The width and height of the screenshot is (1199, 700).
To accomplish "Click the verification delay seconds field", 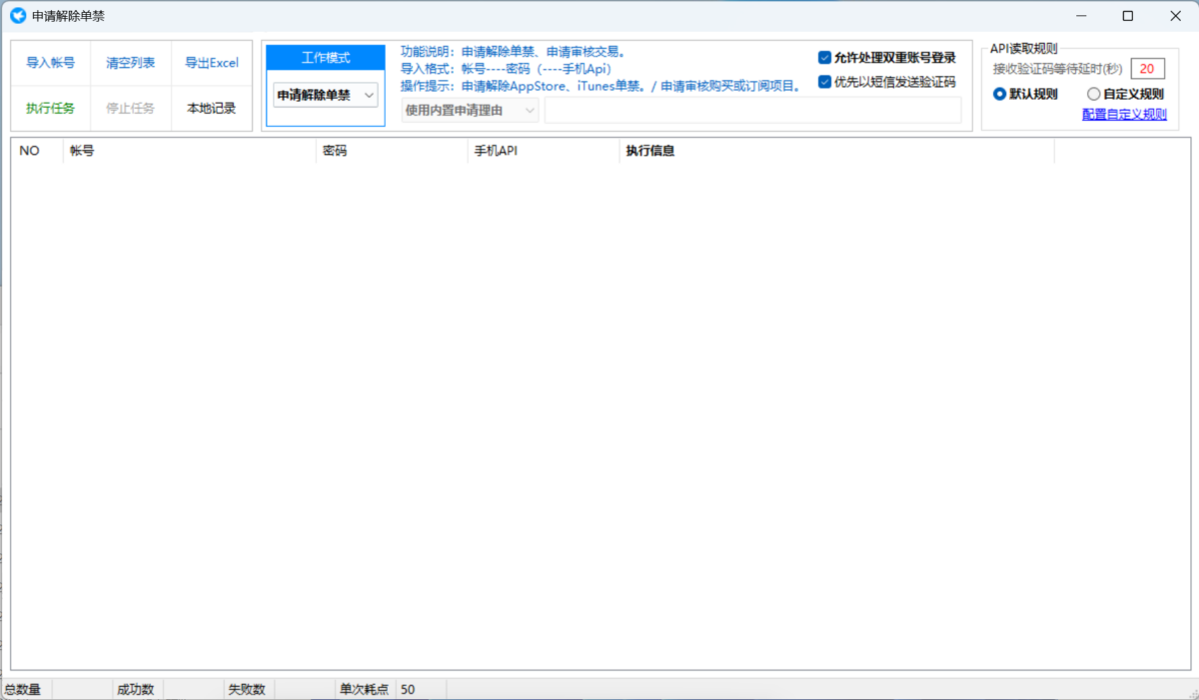I will coord(1147,69).
